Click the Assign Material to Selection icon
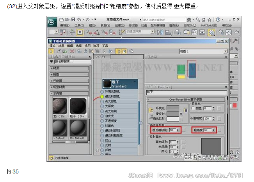The height and width of the screenshot is (182, 254). (64, 51)
